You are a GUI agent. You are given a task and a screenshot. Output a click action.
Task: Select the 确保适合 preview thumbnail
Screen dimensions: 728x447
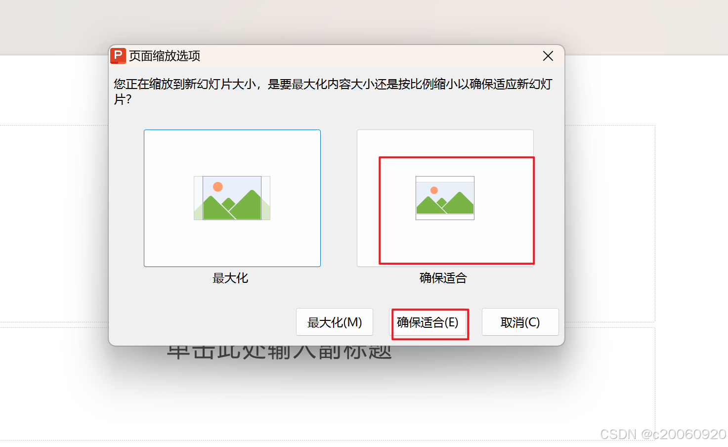(x=445, y=198)
